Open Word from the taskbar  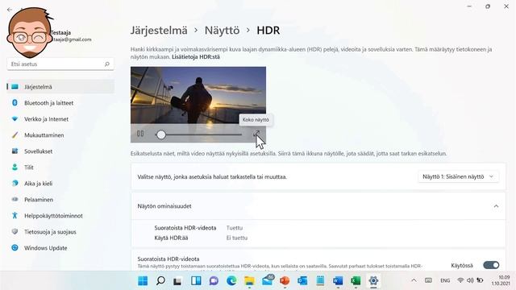(338, 281)
